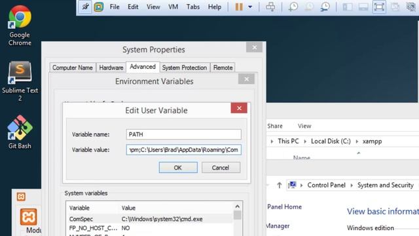Click system variables scrollbar up arrow
Screen dimensions: 419x236
pos(237,206)
